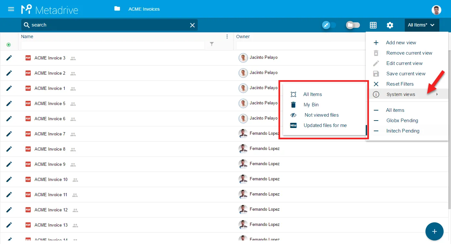Screen dimensions: 451x244
Task: Clear the search field with X
Action: pos(192,25)
